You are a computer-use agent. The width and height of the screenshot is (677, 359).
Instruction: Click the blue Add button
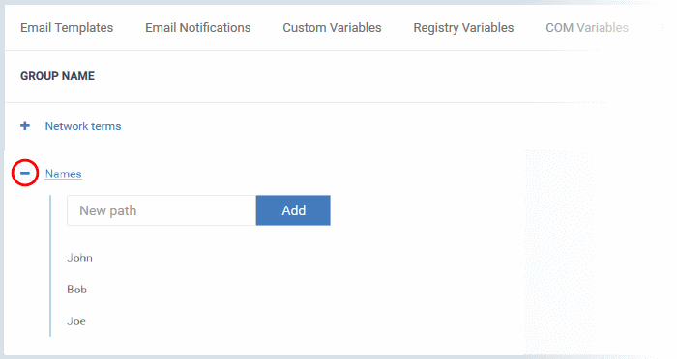pyautogui.click(x=293, y=210)
